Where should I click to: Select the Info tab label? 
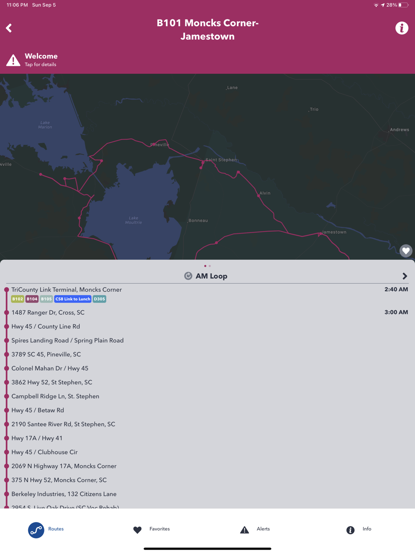[367, 529]
